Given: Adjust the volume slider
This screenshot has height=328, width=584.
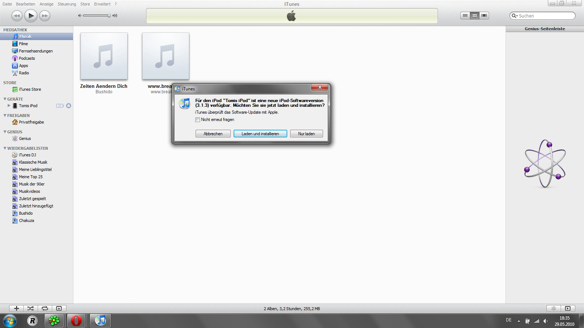Looking at the screenshot, I should click(x=97, y=16).
